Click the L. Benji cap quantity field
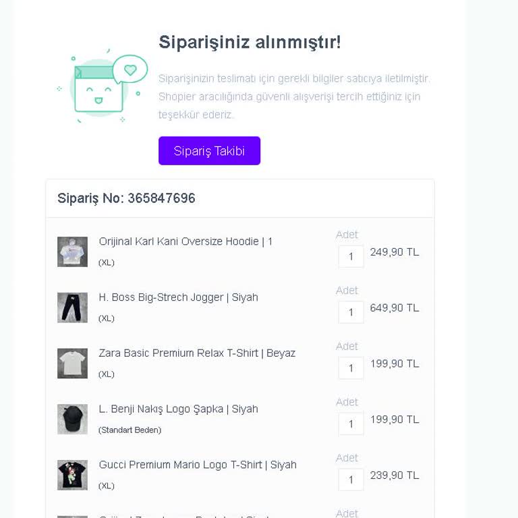This screenshot has height=518, width=518. pyautogui.click(x=351, y=424)
